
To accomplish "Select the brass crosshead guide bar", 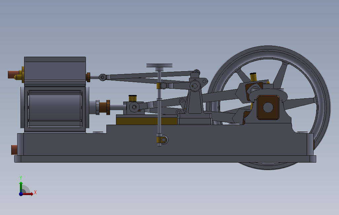I will (147, 121).
